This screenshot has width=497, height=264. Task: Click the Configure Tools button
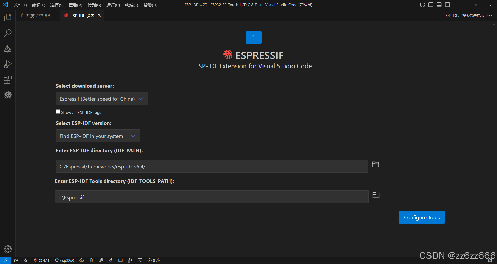[x=422, y=217]
